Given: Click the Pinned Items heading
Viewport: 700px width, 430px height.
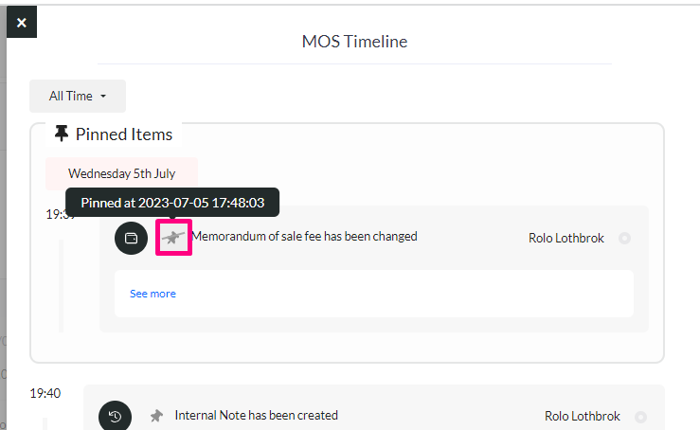Looking at the screenshot, I should (124, 134).
